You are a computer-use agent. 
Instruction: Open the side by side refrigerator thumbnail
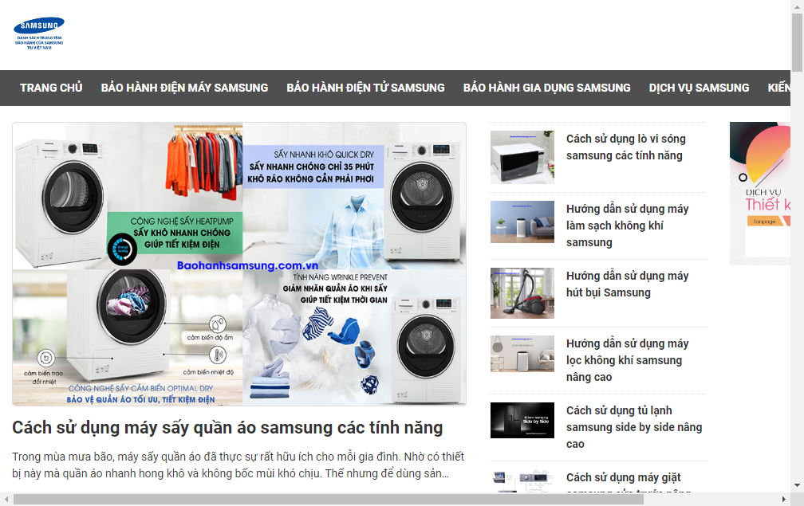[522, 421]
